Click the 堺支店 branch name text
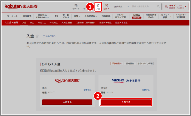Screen dimensions: 191x116 coord(104,88)
